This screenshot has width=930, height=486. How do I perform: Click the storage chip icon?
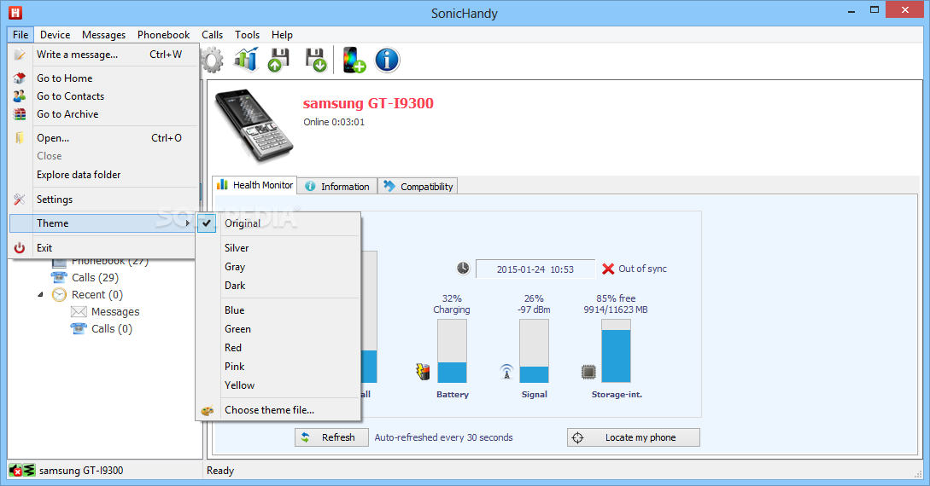click(588, 372)
